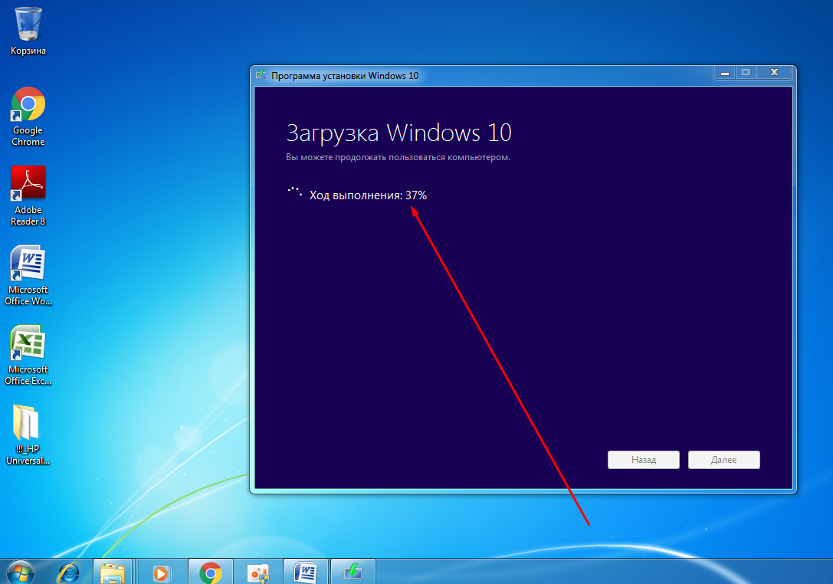This screenshot has width=833, height=584.
Task: Open Adobe Reader 8 desktop shortcut
Action: pyautogui.click(x=28, y=196)
